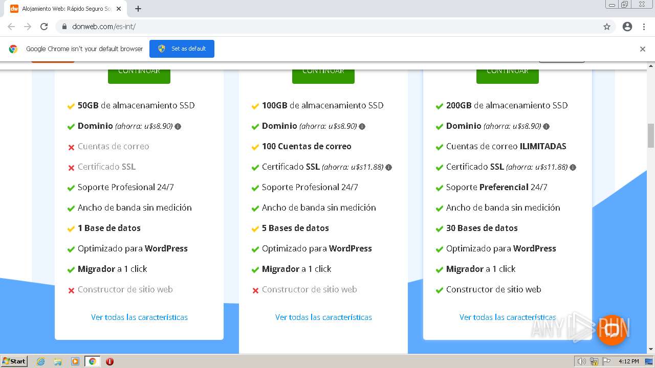
Task: Launch Internet Explorer from the taskbar
Action: (41, 361)
